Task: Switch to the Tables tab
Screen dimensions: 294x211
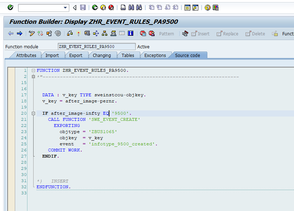Action: coord(128,56)
